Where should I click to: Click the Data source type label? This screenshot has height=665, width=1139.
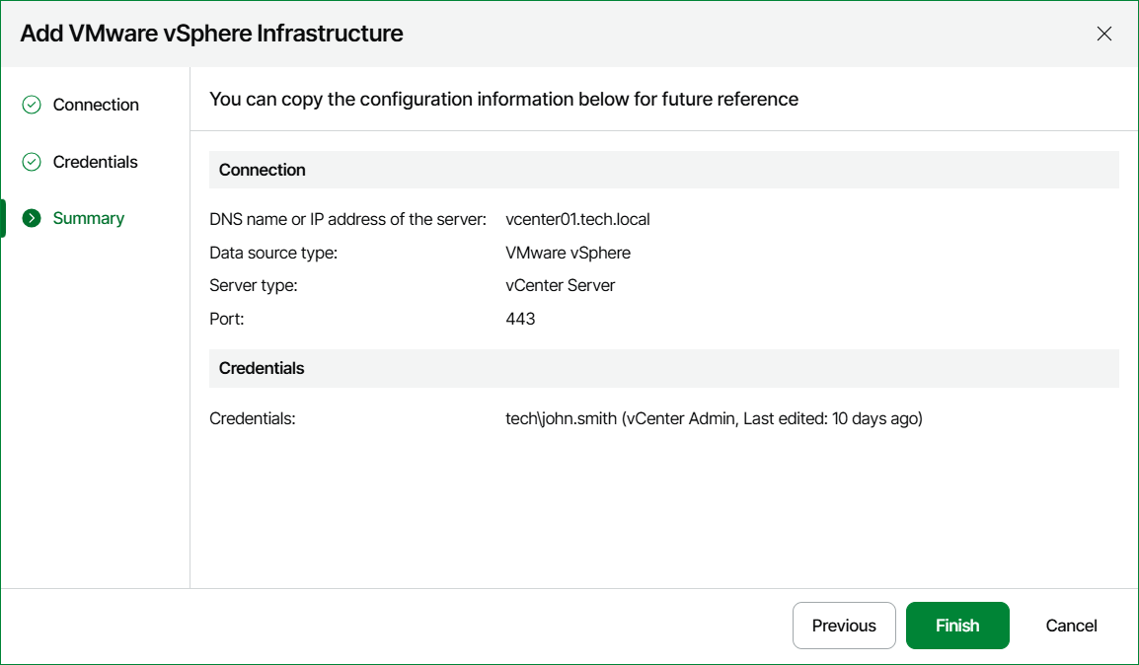click(x=273, y=253)
